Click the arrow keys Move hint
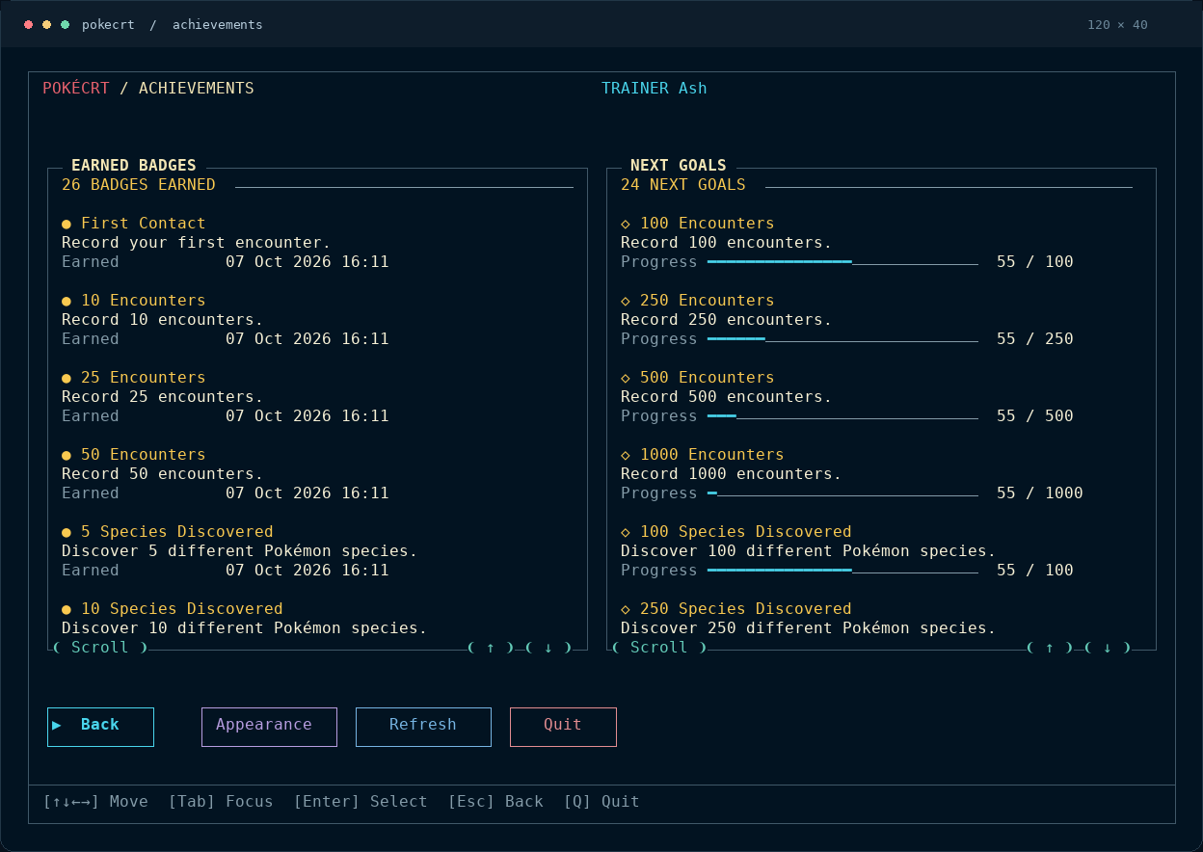1203x852 pixels. coord(95,802)
